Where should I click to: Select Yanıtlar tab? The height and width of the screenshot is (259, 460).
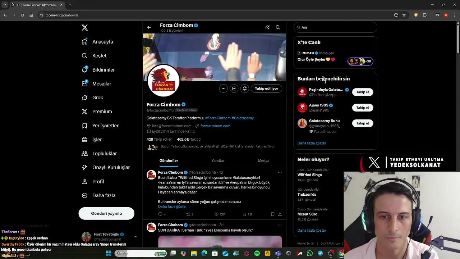click(218, 161)
